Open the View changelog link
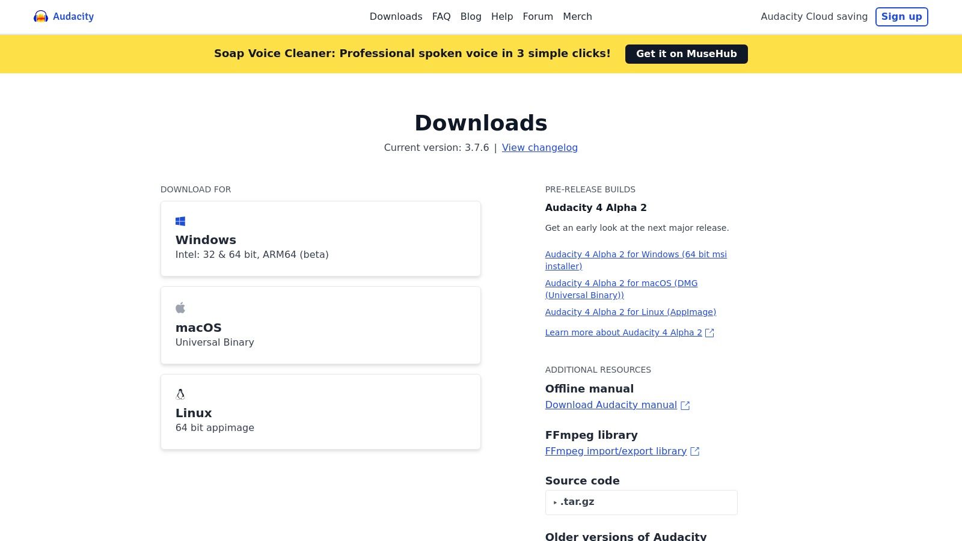This screenshot has height=541, width=962. coord(539,148)
